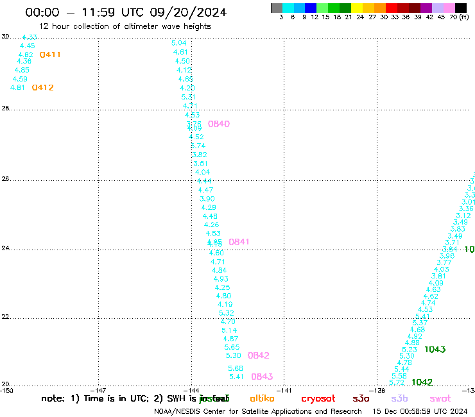Image resolution: width=475 pixels, height=417 pixels.
Task: Select the green 1042 timestamp
Action: coord(422,382)
